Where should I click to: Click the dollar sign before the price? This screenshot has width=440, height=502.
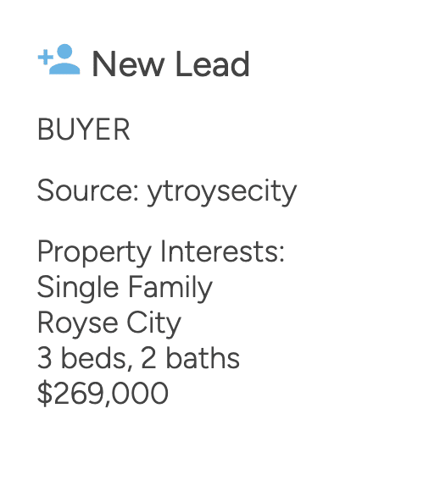coord(45,394)
